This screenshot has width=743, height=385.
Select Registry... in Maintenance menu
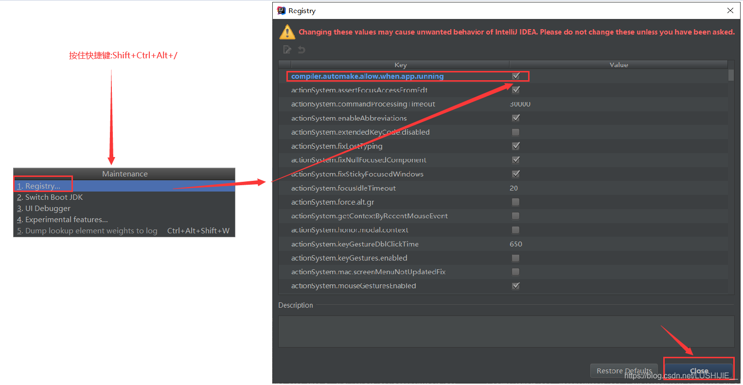click(124, 186)
